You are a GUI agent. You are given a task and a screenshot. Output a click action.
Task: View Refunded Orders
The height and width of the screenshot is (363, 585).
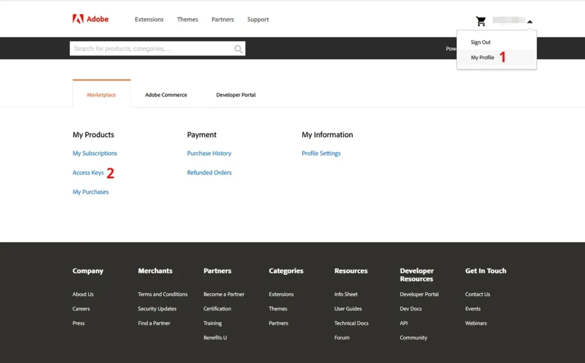tap(209, 172)
